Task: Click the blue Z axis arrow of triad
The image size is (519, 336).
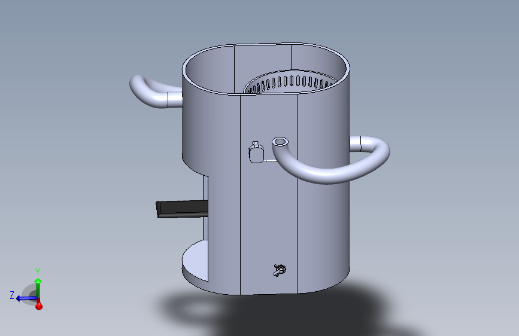Action: [26, 298]
